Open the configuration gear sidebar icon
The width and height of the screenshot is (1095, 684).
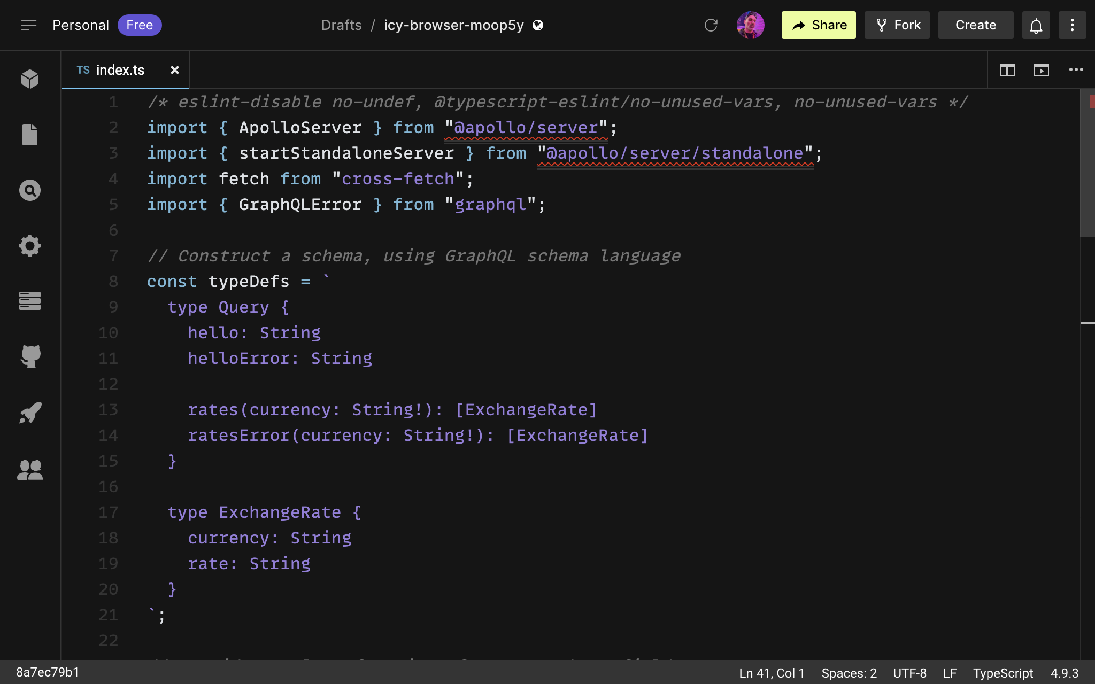pos(30,246)
